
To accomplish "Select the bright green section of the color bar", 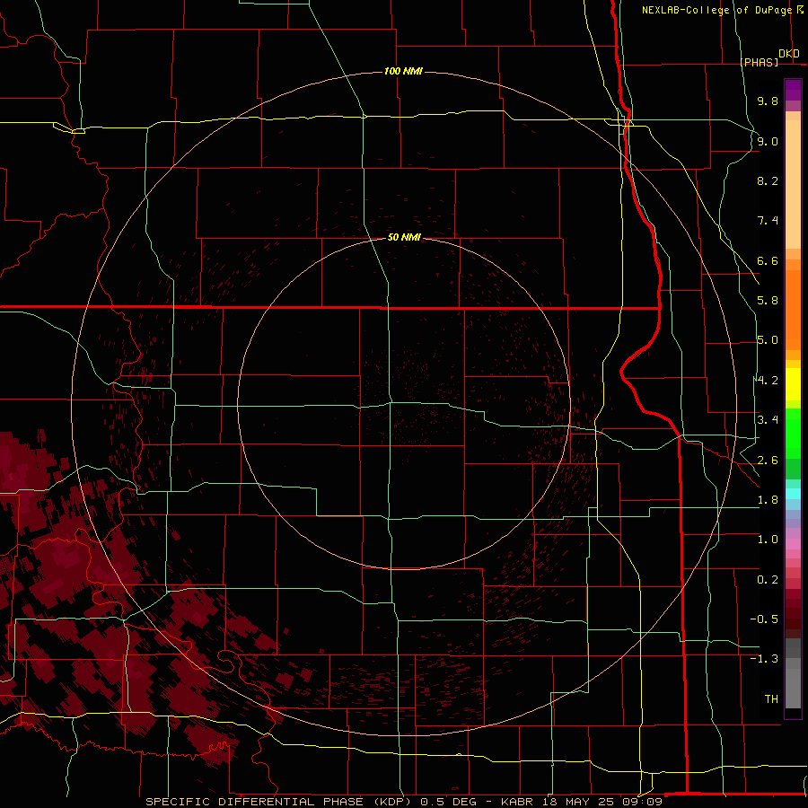I will [x=793, y=433].
